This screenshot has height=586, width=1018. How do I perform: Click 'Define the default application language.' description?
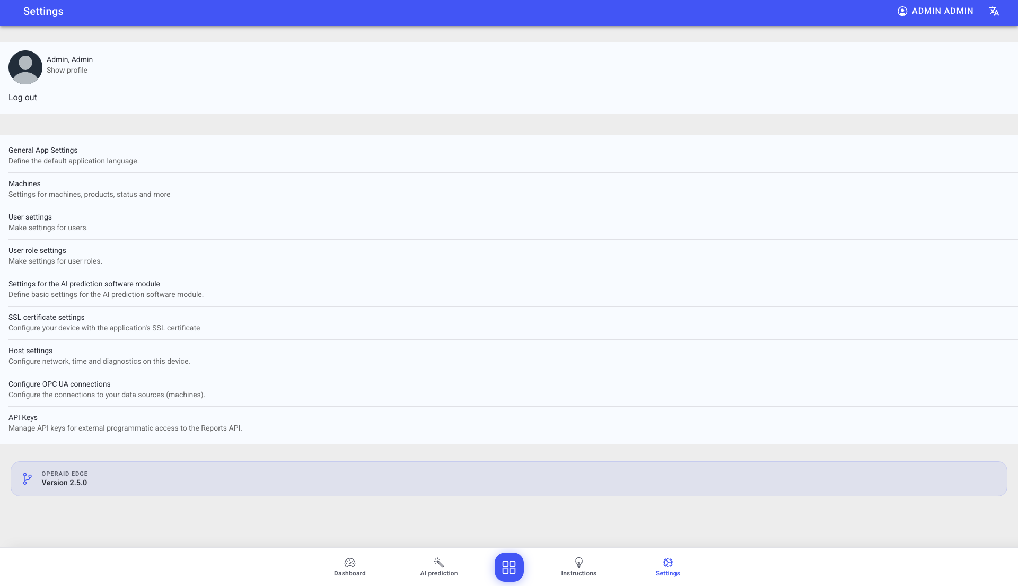(74, 161)
